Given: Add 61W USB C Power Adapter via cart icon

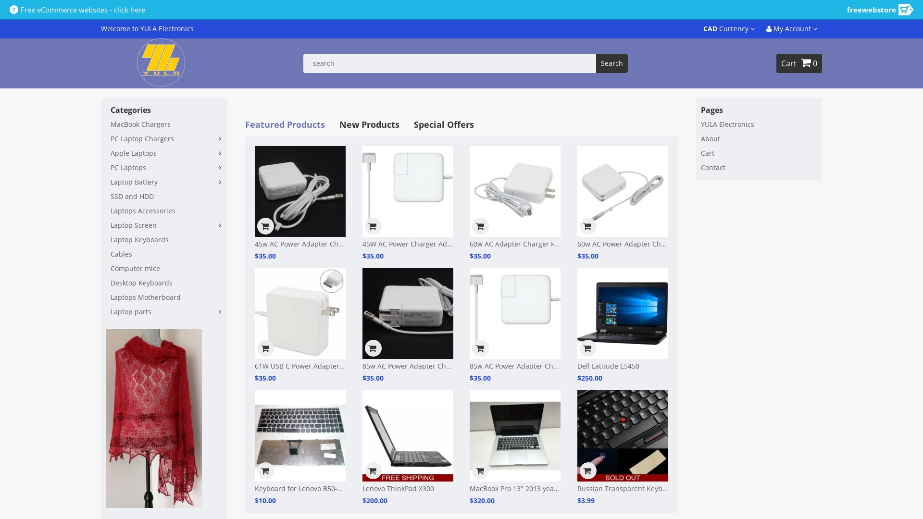Looking at the screenshot, I should click(265, 348).
